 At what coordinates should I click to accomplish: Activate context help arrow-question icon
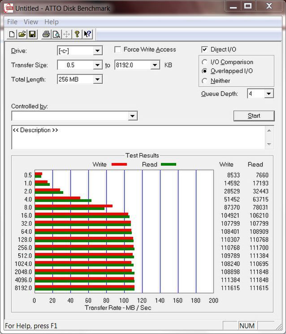pyautogui.click(x=87, y=34)
